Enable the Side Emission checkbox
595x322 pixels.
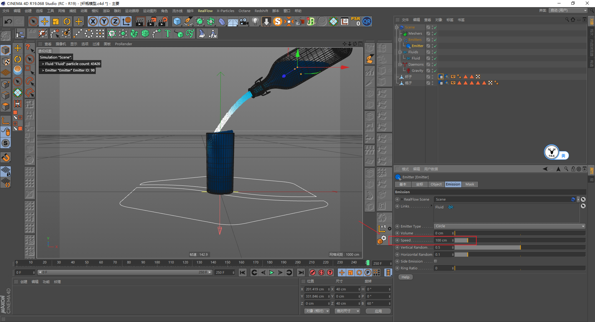click(x=435, y=261)
